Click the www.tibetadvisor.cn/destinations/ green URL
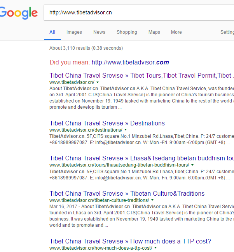234x252 pixels. [86, 130]
